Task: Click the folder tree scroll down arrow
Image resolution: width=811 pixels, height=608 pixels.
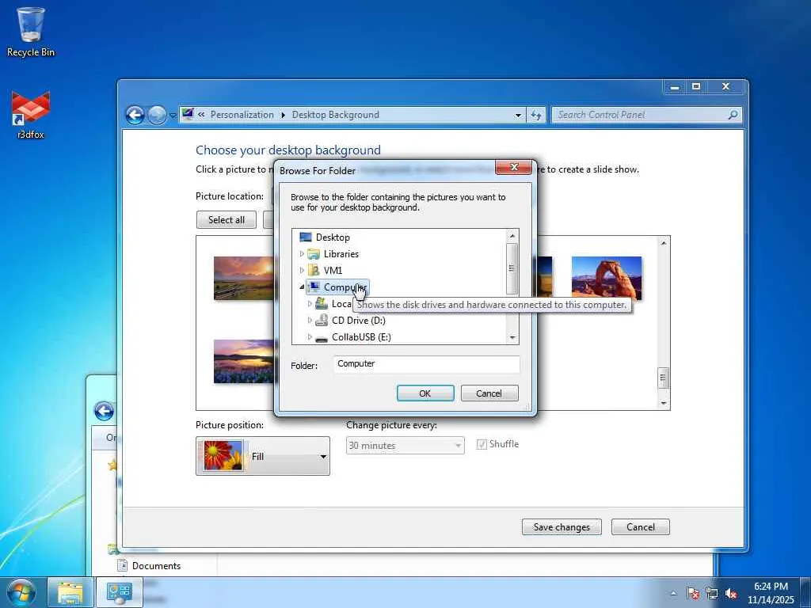Action: [512, 337]
